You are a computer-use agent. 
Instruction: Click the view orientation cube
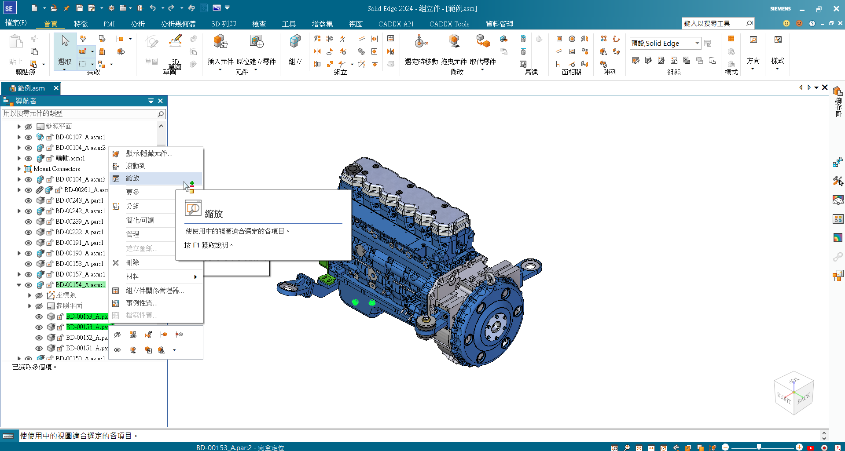pos(794,393)
